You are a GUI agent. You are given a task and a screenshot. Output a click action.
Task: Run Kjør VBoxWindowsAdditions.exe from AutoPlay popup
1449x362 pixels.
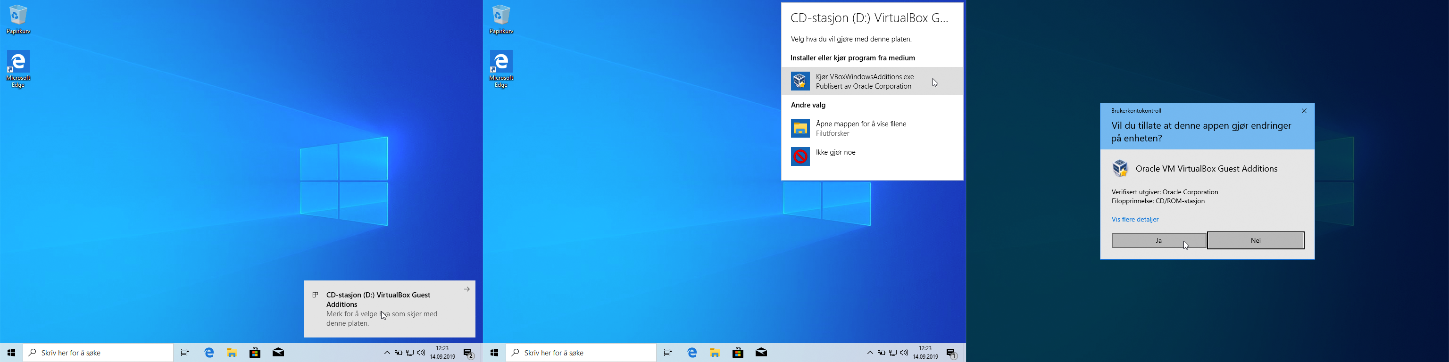872,82
